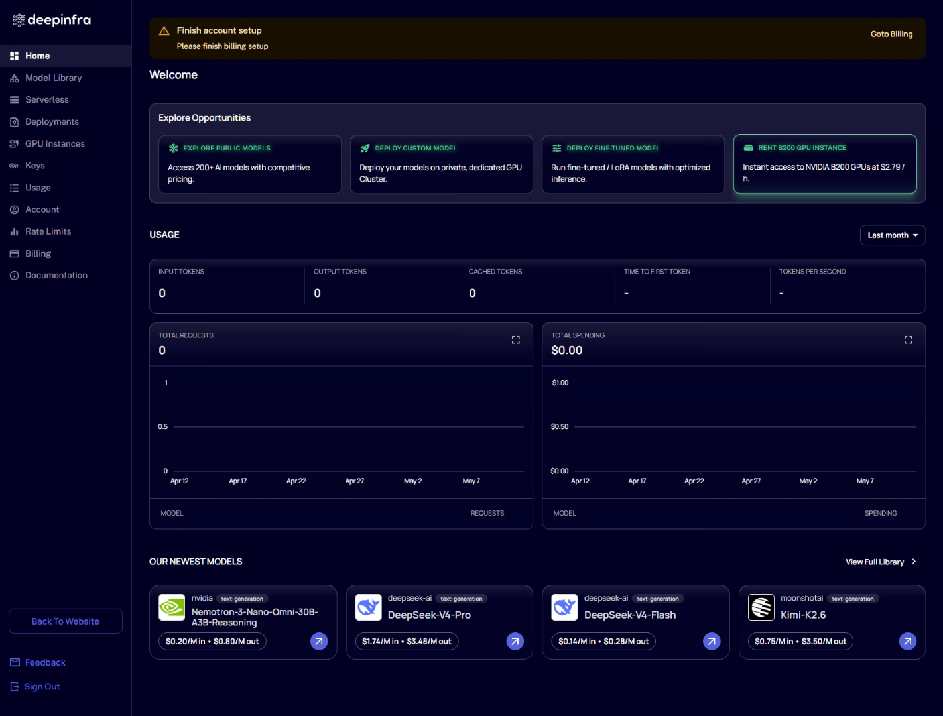Open Rent B200 GPU Instance card
This screenshot has height=716, width=943.
tap(825, 164)
